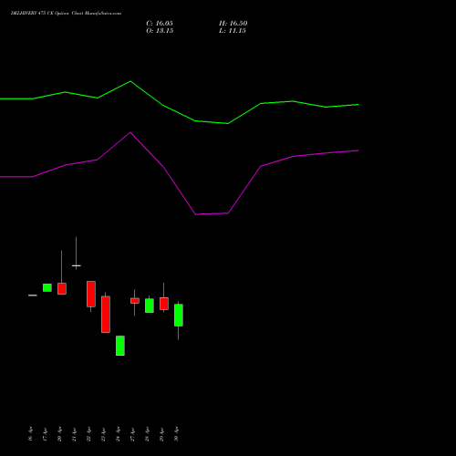Select the last green candle for 30 Apr
The height and width of the screenshot is (456, 456).
[179, 315]
